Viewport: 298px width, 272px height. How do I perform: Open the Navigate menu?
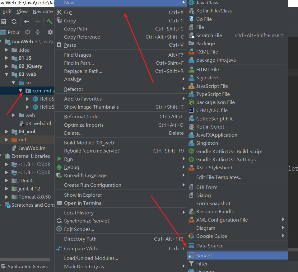(43, 12)
